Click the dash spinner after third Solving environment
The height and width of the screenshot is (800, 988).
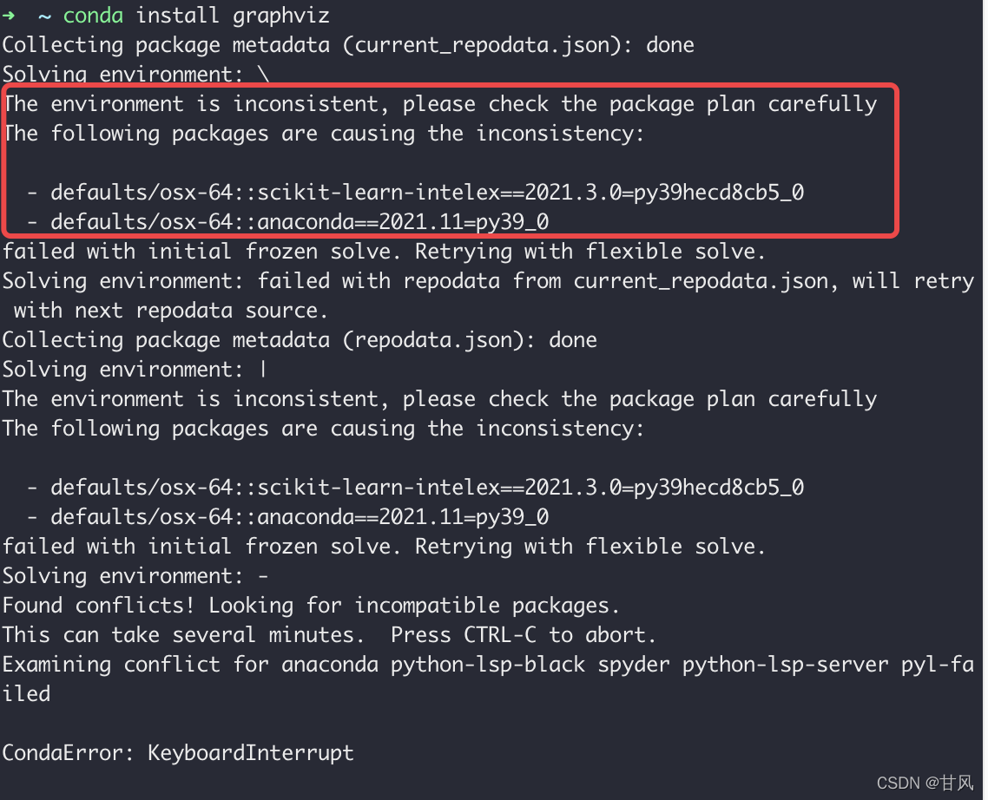point(264,575)
